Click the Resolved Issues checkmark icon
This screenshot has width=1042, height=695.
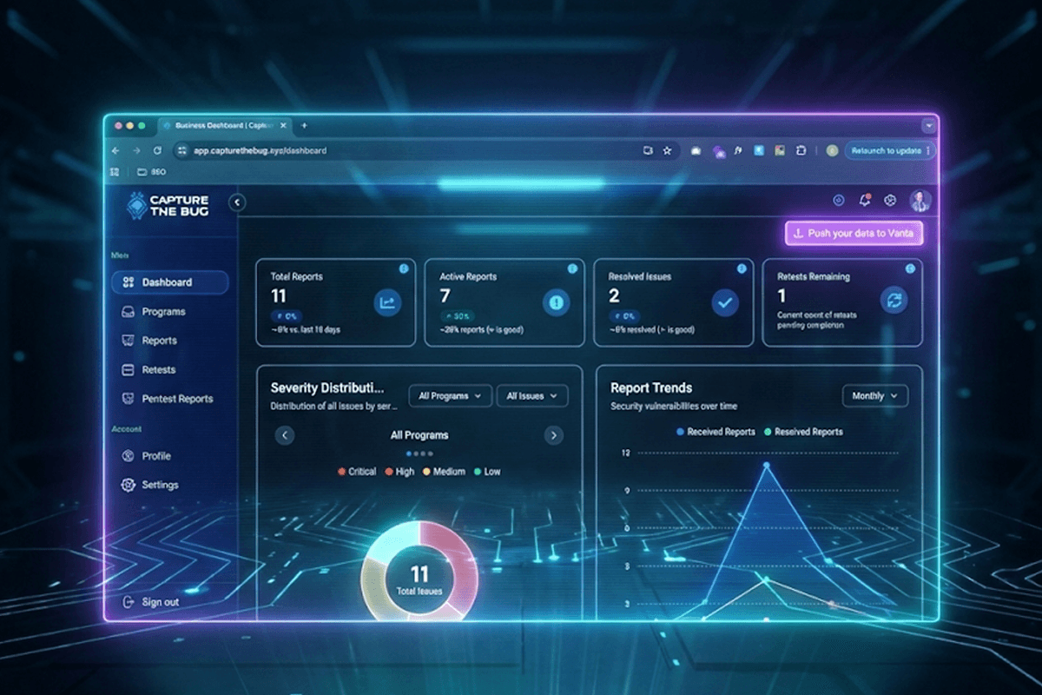(725, 302)
